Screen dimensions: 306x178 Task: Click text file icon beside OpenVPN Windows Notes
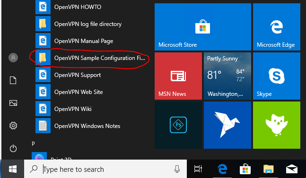tap(43, 126)
